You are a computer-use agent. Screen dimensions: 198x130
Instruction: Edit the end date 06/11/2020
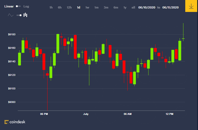[170, 7]
